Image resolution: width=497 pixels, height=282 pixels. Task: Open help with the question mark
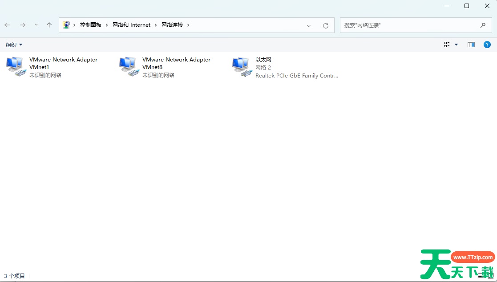pos(487,45)
